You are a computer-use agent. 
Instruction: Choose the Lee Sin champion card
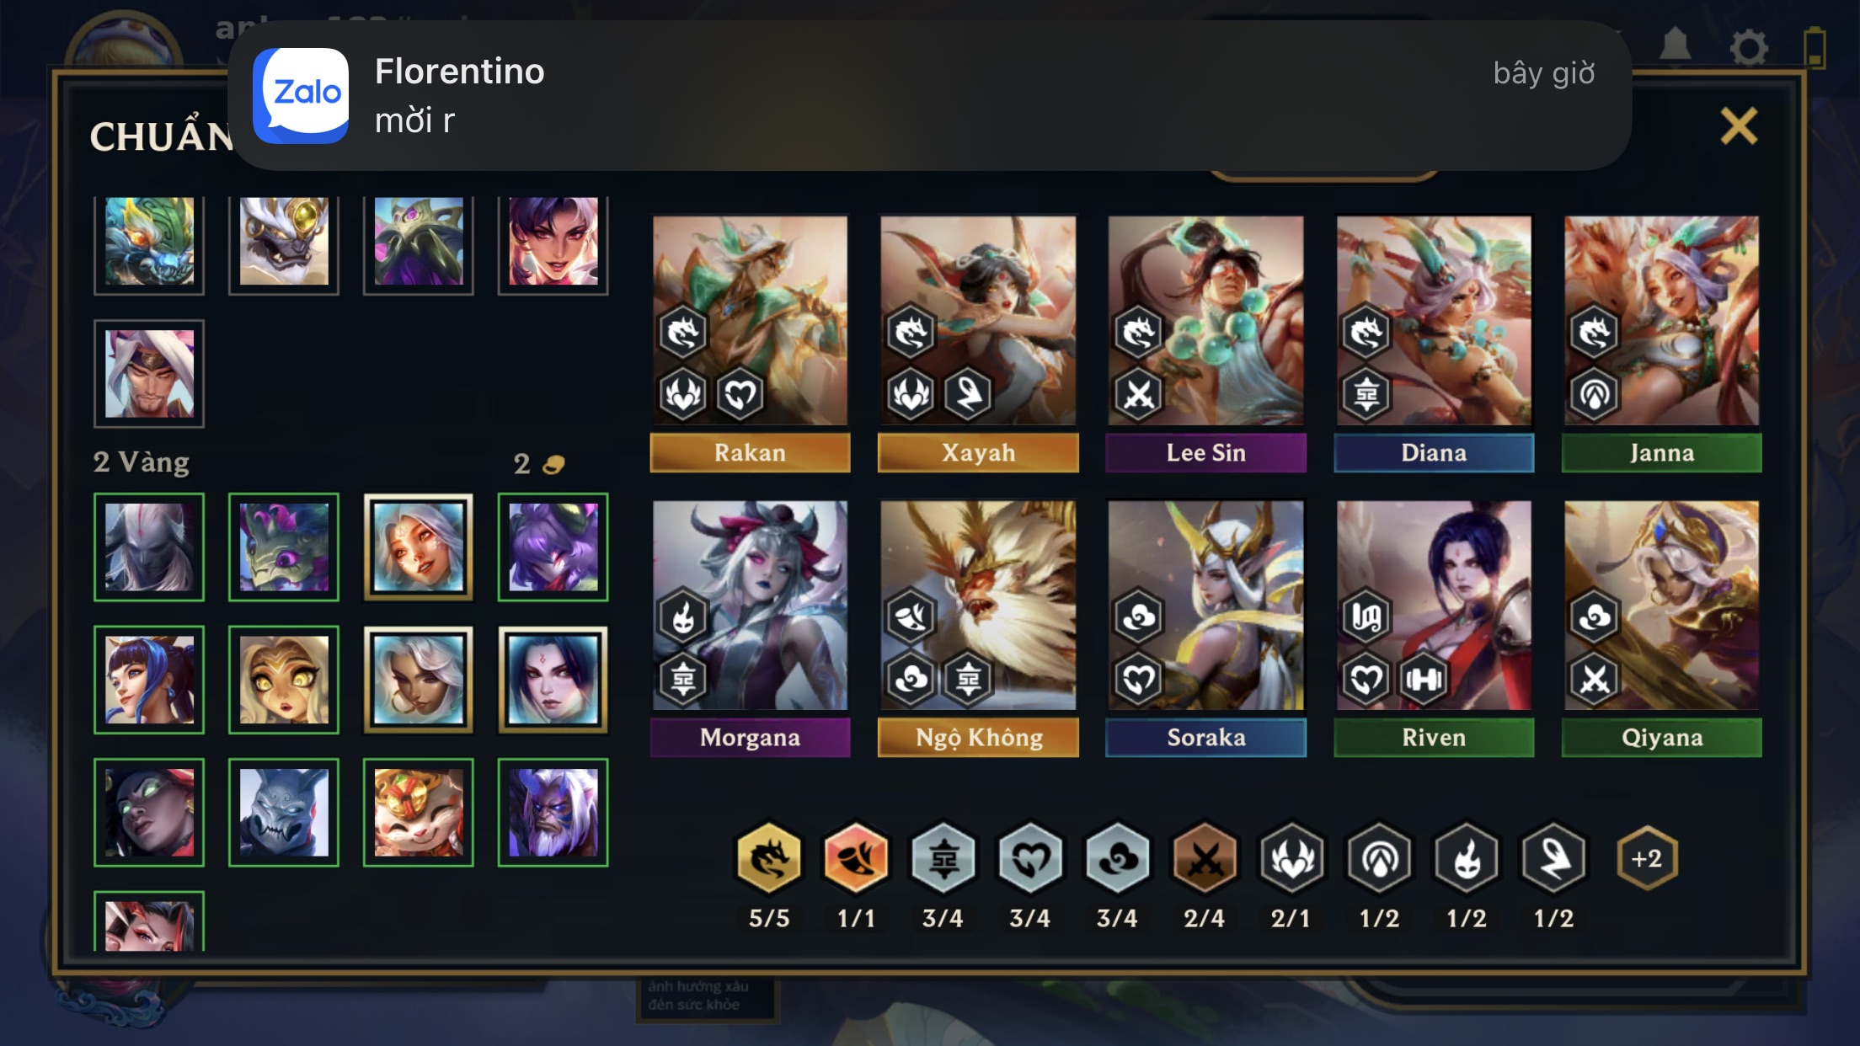[x=1205, y=344]
